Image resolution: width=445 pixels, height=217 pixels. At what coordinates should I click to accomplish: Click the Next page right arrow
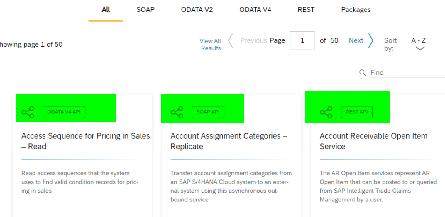[371, 40]
